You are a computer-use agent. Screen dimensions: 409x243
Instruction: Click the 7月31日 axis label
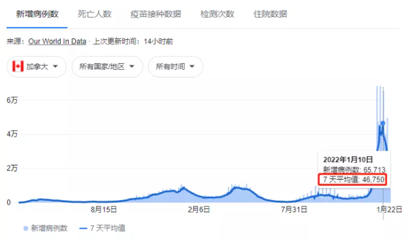(x=294, y=209)
